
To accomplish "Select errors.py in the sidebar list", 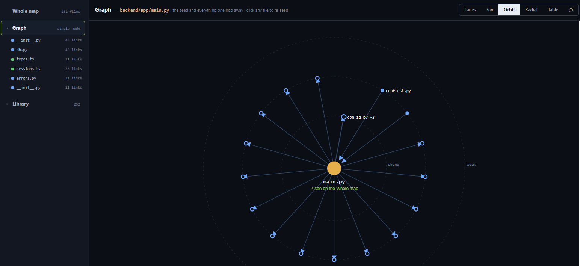I will pyautogui.click(x=47, y=78).
